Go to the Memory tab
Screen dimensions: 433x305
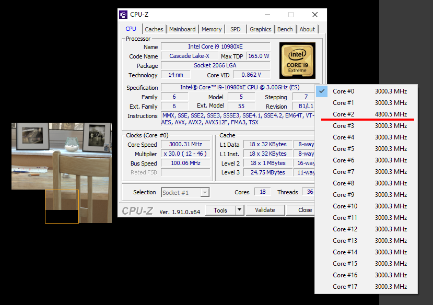(212, 29)
